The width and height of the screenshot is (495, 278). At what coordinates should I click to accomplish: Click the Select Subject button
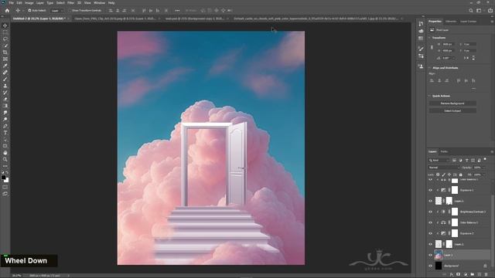pos(452,111)
